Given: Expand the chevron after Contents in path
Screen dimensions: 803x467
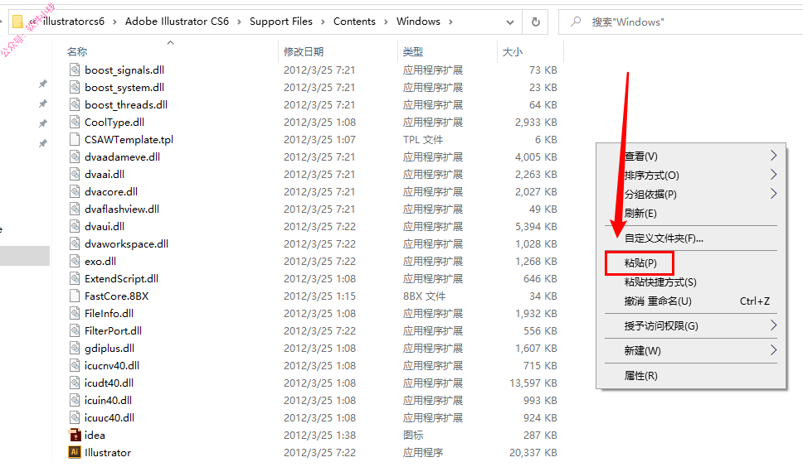Looking at the screenshot, I should pos(386,22).
